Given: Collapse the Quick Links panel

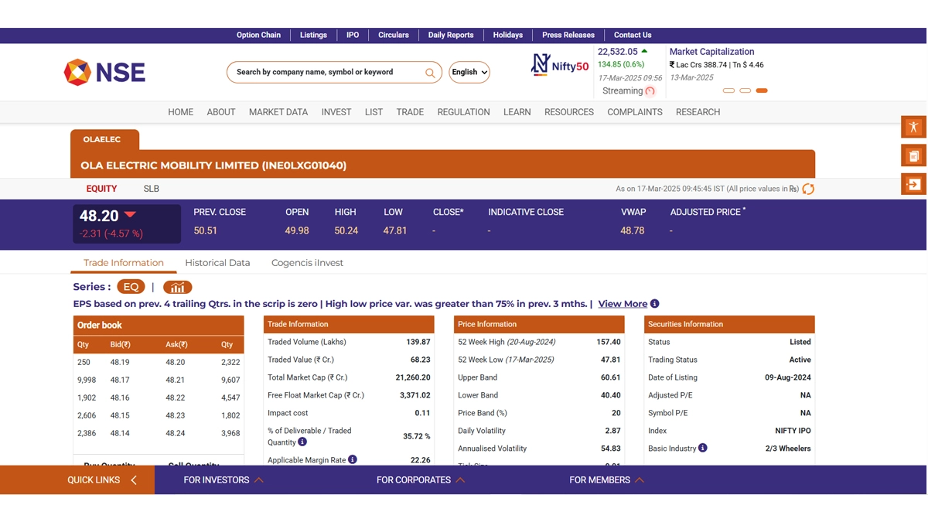Looking at the screenshot, I should coord(133,480).
